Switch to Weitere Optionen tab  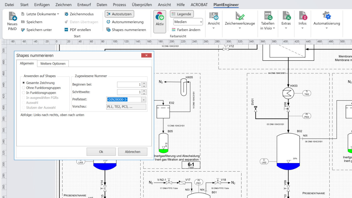[53, 64]
